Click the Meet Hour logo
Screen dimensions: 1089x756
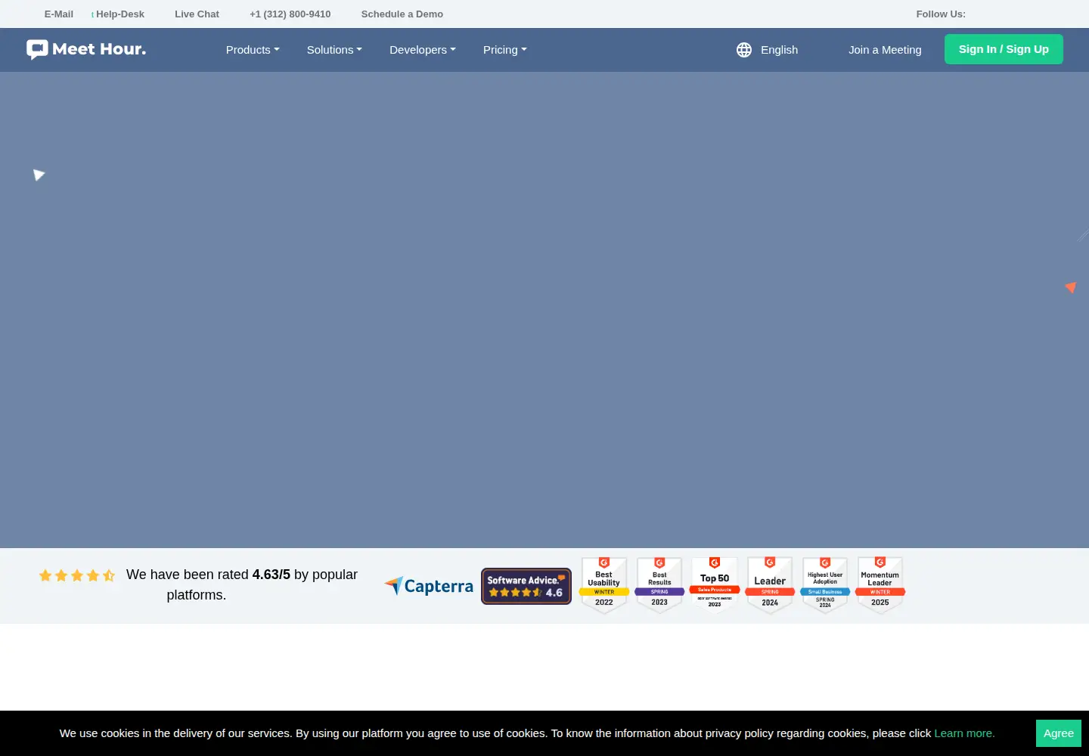coord(86,49)
